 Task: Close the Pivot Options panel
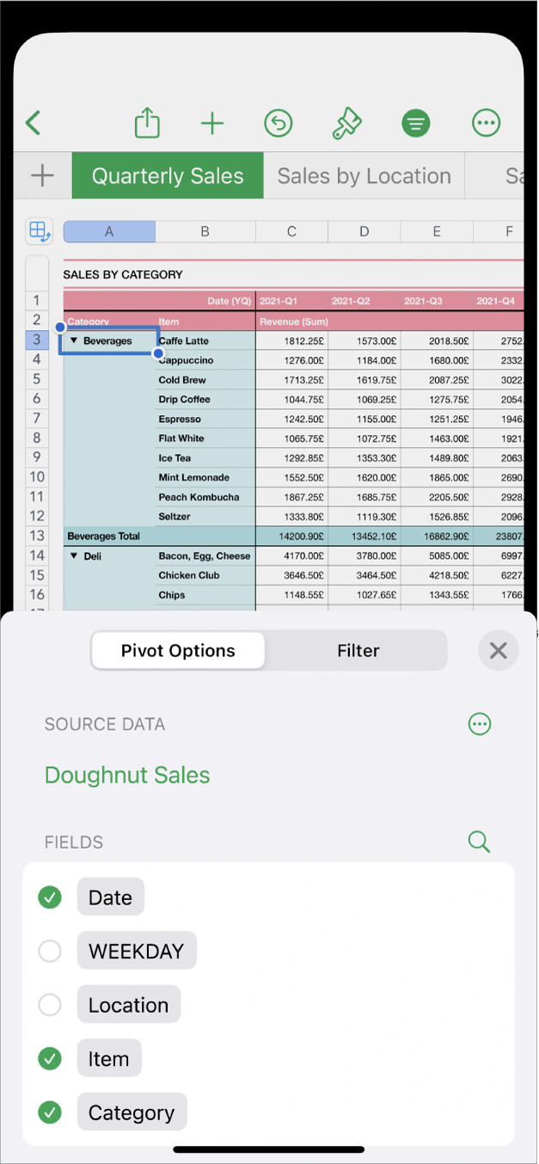point(499,651)
